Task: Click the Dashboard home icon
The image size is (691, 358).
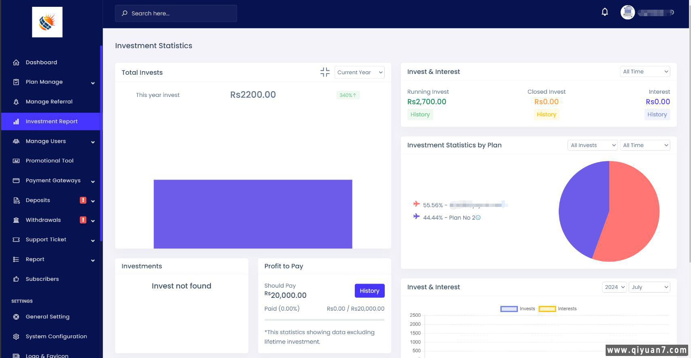Action: pyautogui.click(x=16, y=62)
